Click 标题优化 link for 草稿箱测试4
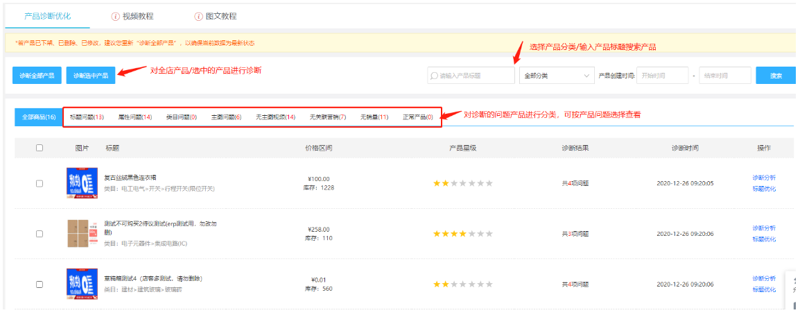Viewport: 800px width, 315px height. click(764, 289)
